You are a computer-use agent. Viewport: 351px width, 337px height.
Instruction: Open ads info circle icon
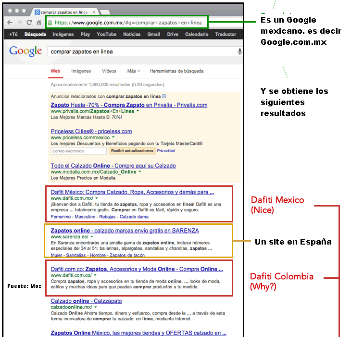coord(164,96)
